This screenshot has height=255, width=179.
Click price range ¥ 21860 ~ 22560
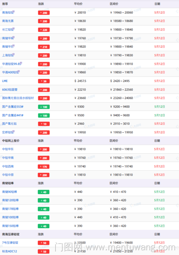(x=121, y=90)
